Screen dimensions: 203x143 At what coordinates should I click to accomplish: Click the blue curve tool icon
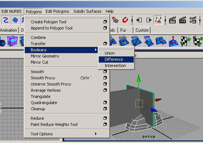tap(6, 20)
